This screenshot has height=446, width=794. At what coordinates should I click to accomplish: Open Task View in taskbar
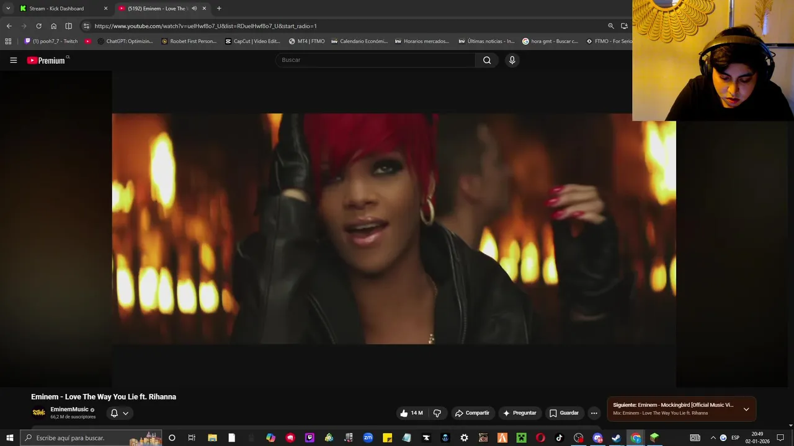(x=192, y=438)
